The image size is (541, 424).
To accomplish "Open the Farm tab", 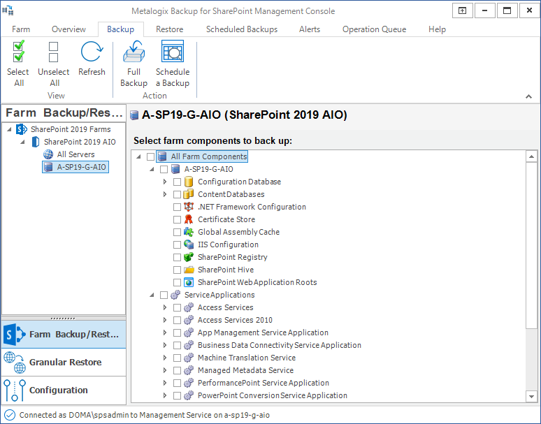I will (21, 29).
